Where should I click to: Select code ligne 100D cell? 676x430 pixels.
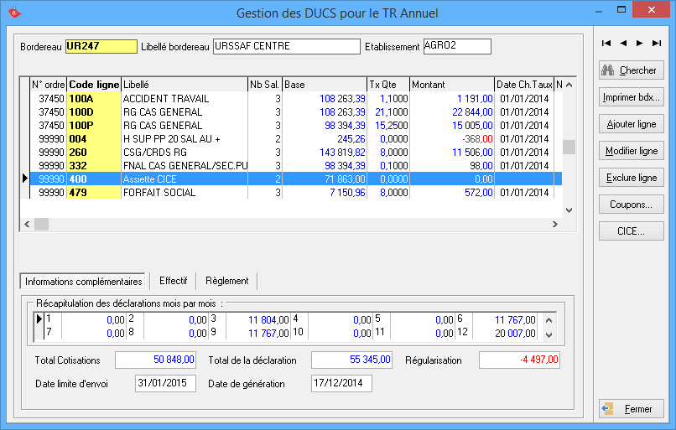(x=94, y=112)
